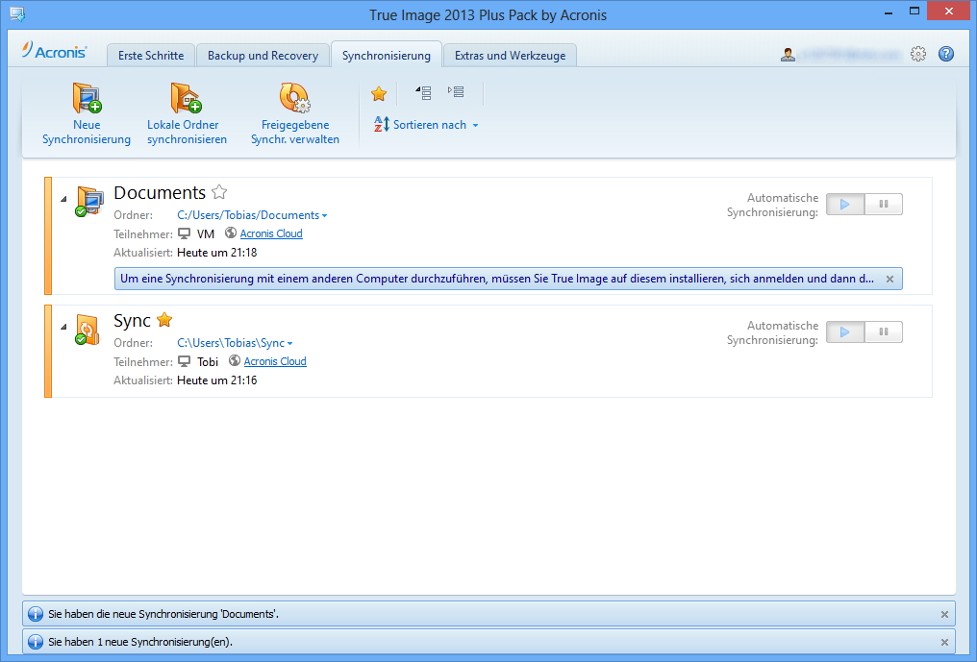Click globe icon beside Documents' Acronis Cloud
Viewport: 977px width, 662px height.
coord(231,233)
